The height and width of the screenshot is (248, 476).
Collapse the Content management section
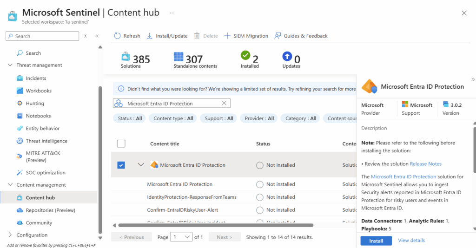coord(10,185)
